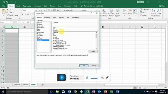The height and width of the screenshot is (94, 168).
Task: Click the Undo arrow icon
Action: point(7,2)
